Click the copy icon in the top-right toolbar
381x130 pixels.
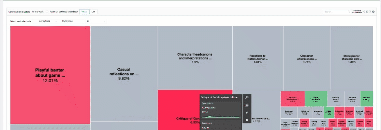pos(367,12)
